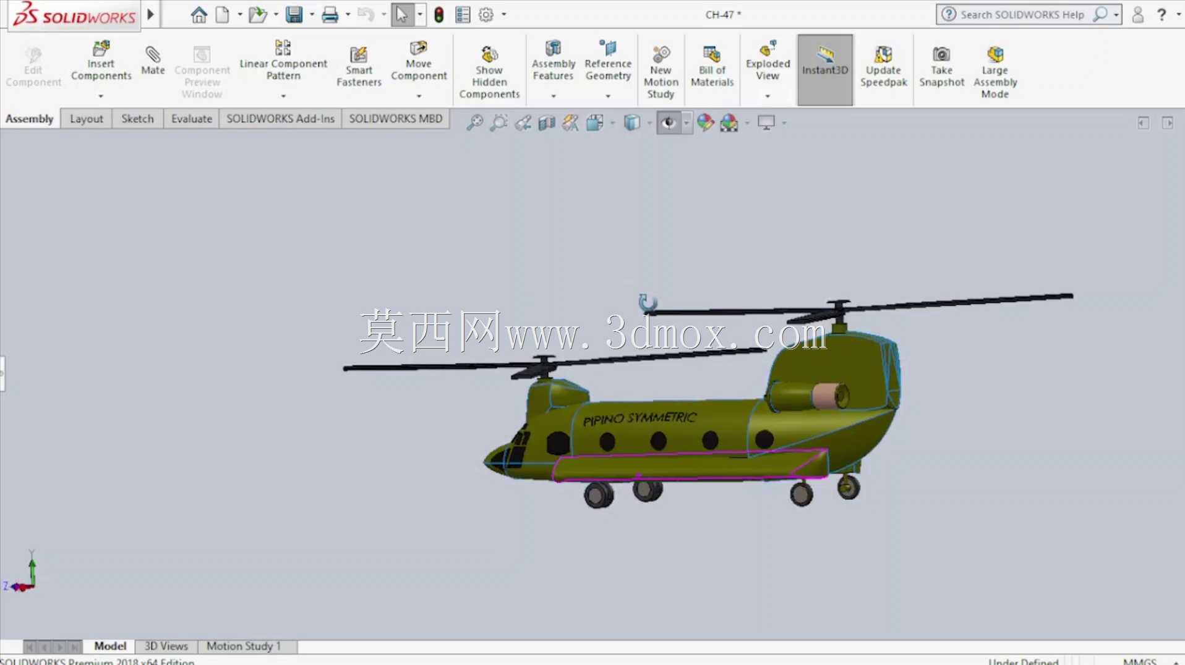The width and height of the screenshot is (1185, 665).
Task: Open the Home welcome icon
Action: point(199,14)
